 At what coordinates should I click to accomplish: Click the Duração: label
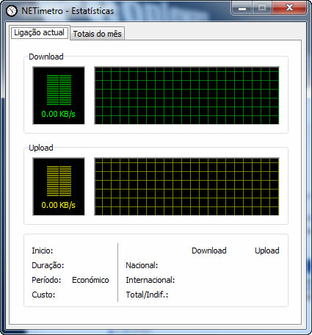tap(48, 265)
